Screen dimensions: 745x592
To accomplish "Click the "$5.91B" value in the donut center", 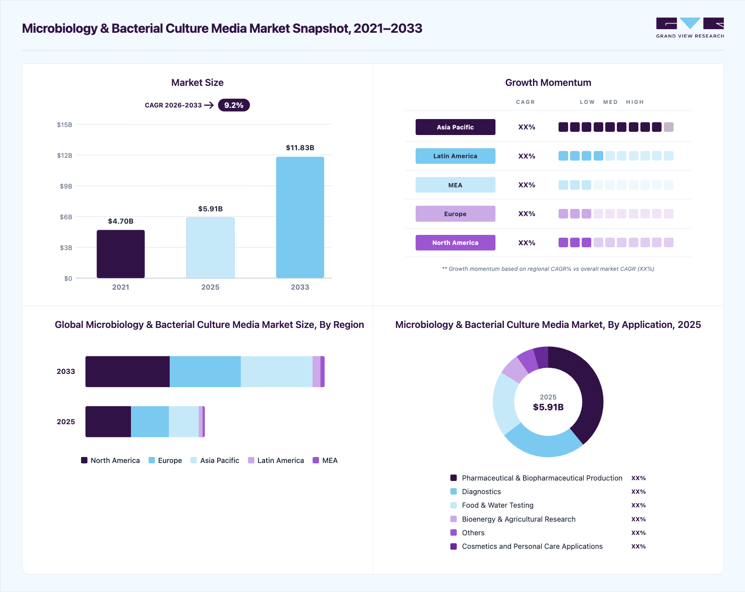I will tap(548, 407).
